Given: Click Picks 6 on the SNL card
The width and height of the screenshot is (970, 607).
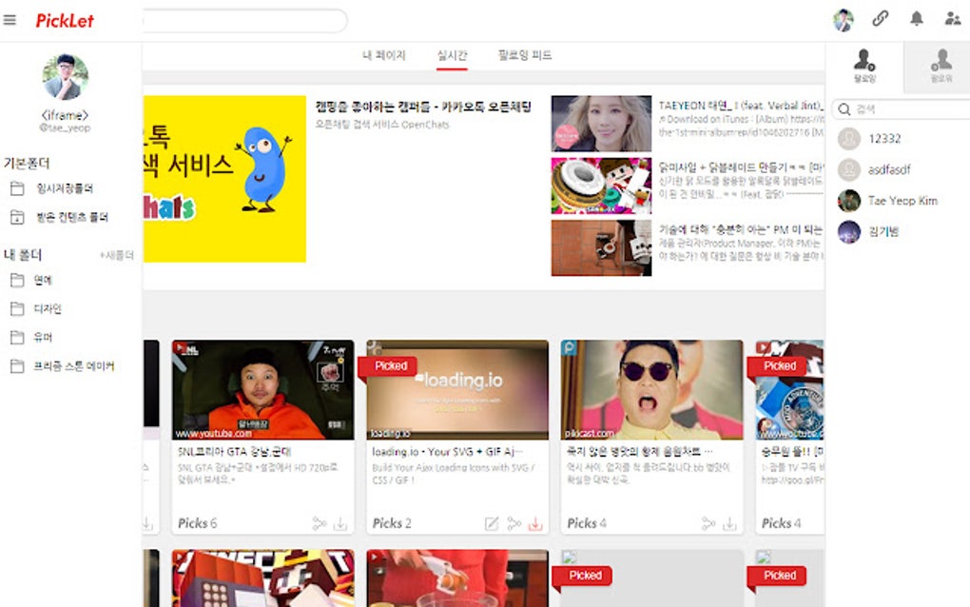Looking at the screenshot, I should pyautogui.click(x=198, y=523).
